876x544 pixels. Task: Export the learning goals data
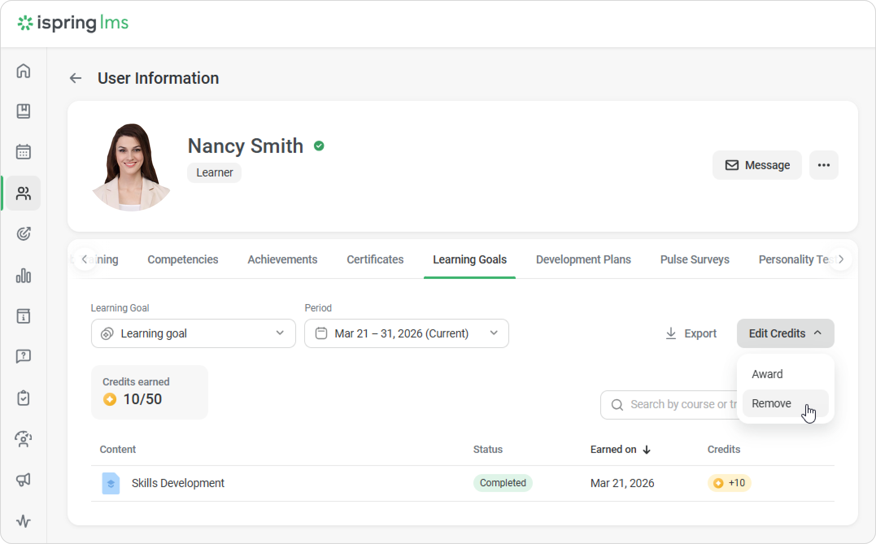691,333
